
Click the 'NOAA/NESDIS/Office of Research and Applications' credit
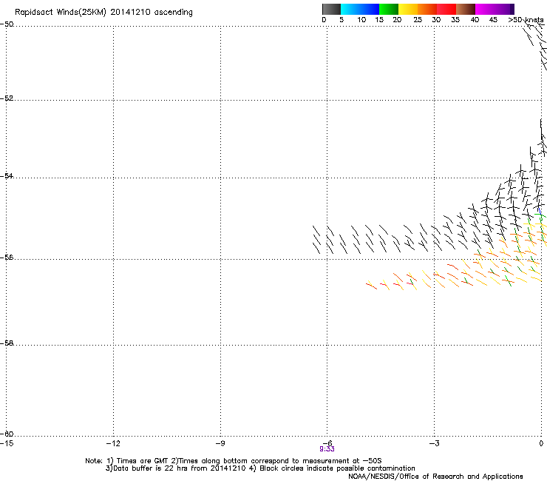tap(435, 476)
